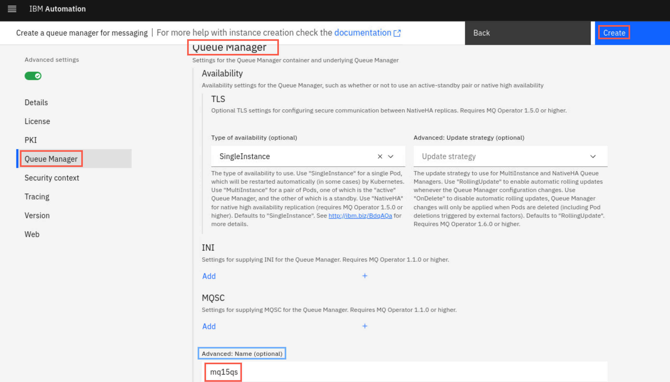The height and width of the screenshot is (382, 670).
Task: Click the Availability heading
Action: point(222,73)
